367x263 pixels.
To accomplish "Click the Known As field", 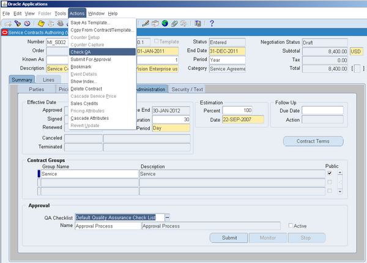I will pos(57,60).
